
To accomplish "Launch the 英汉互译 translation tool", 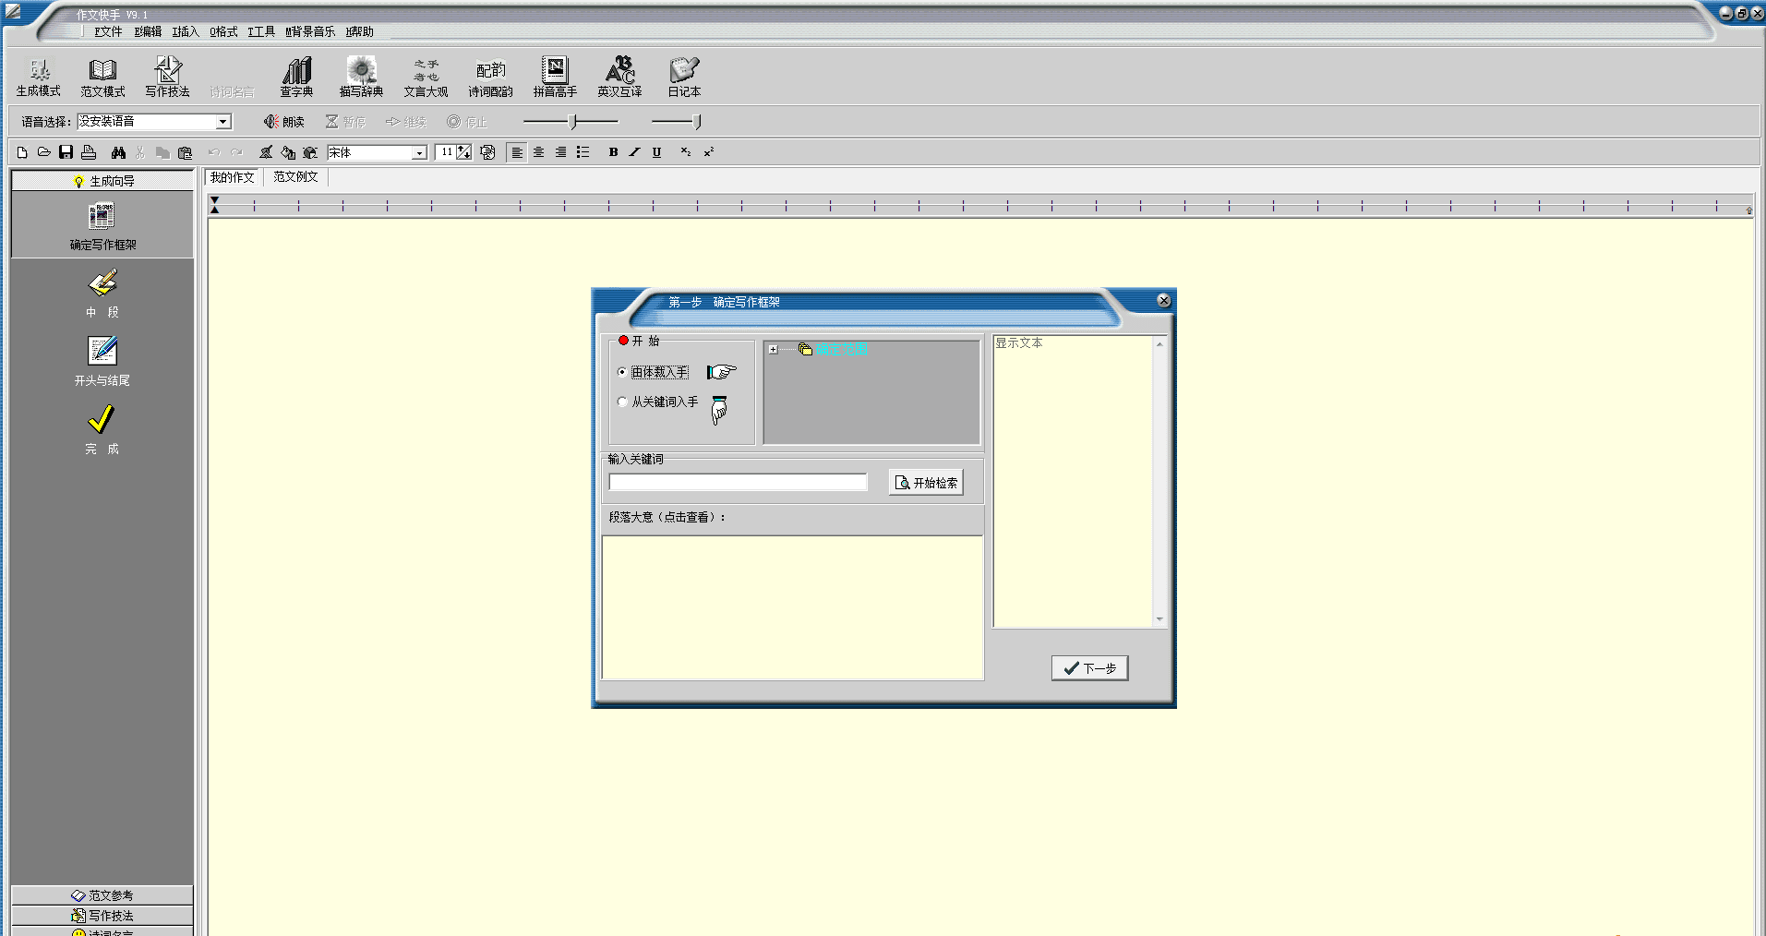I will pos(619,77).
